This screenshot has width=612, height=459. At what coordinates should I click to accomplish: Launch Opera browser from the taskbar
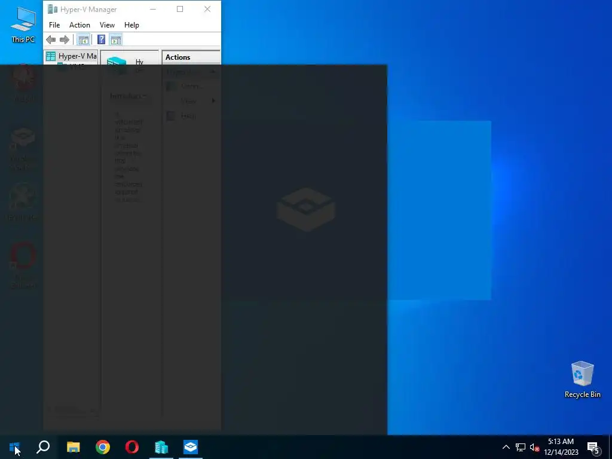[x=132, y=447]
